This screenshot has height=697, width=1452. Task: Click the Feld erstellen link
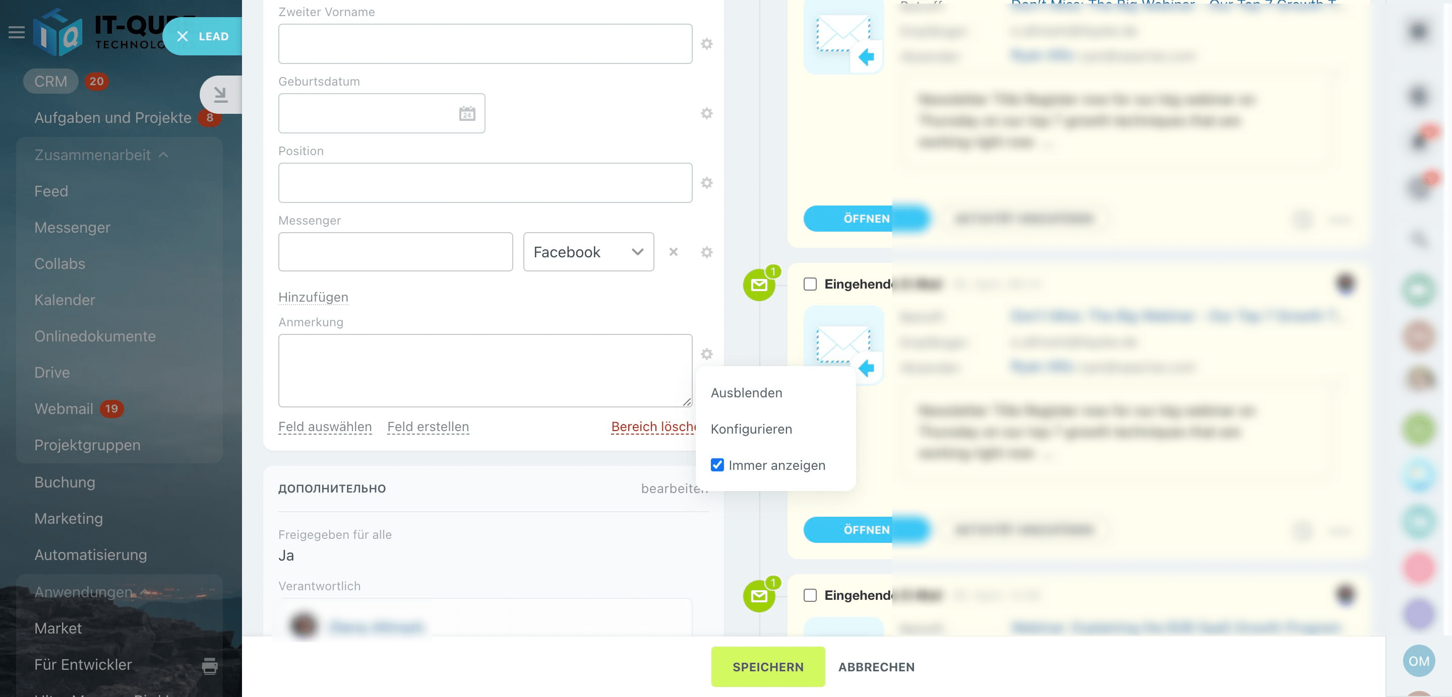click(x=428, y=427)
